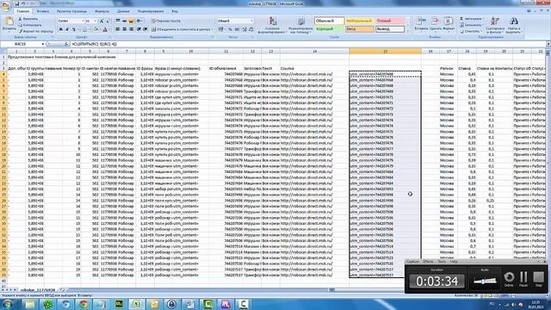Merge and center cells (Объединить и поместить в центре)
This screenshot has height=310, width=551.
pos(182,29)
